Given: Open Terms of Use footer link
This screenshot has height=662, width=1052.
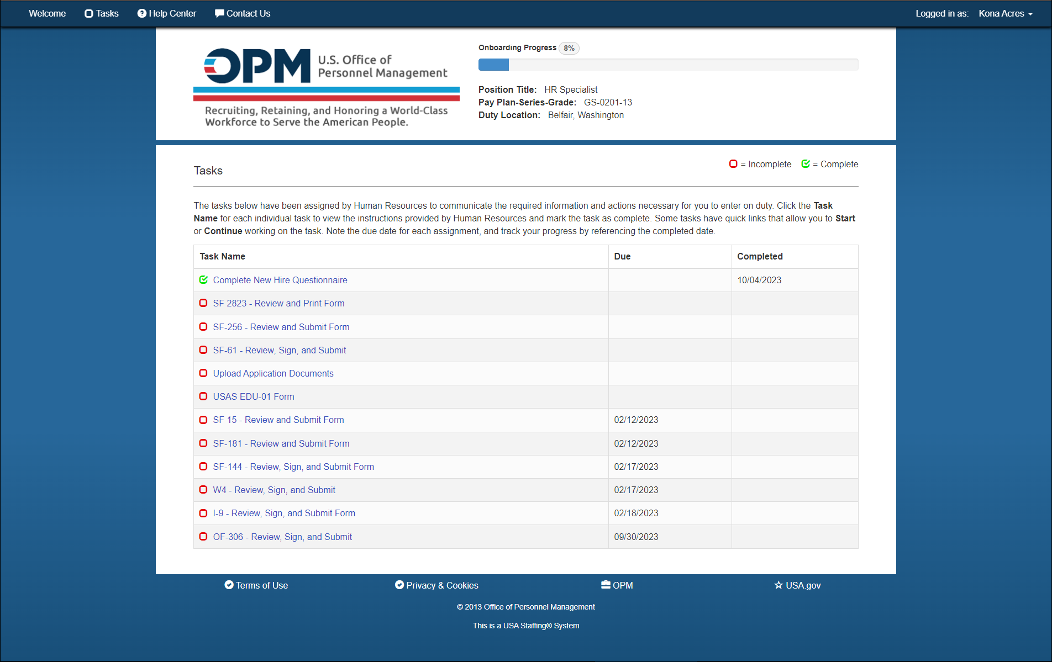Looking at the screenshot, I should (x=256, y=585).
